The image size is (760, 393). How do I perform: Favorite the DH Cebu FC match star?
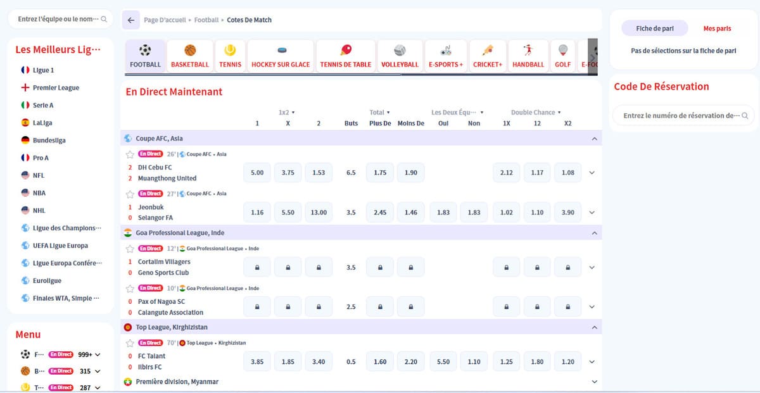click(x=130, y=154)
